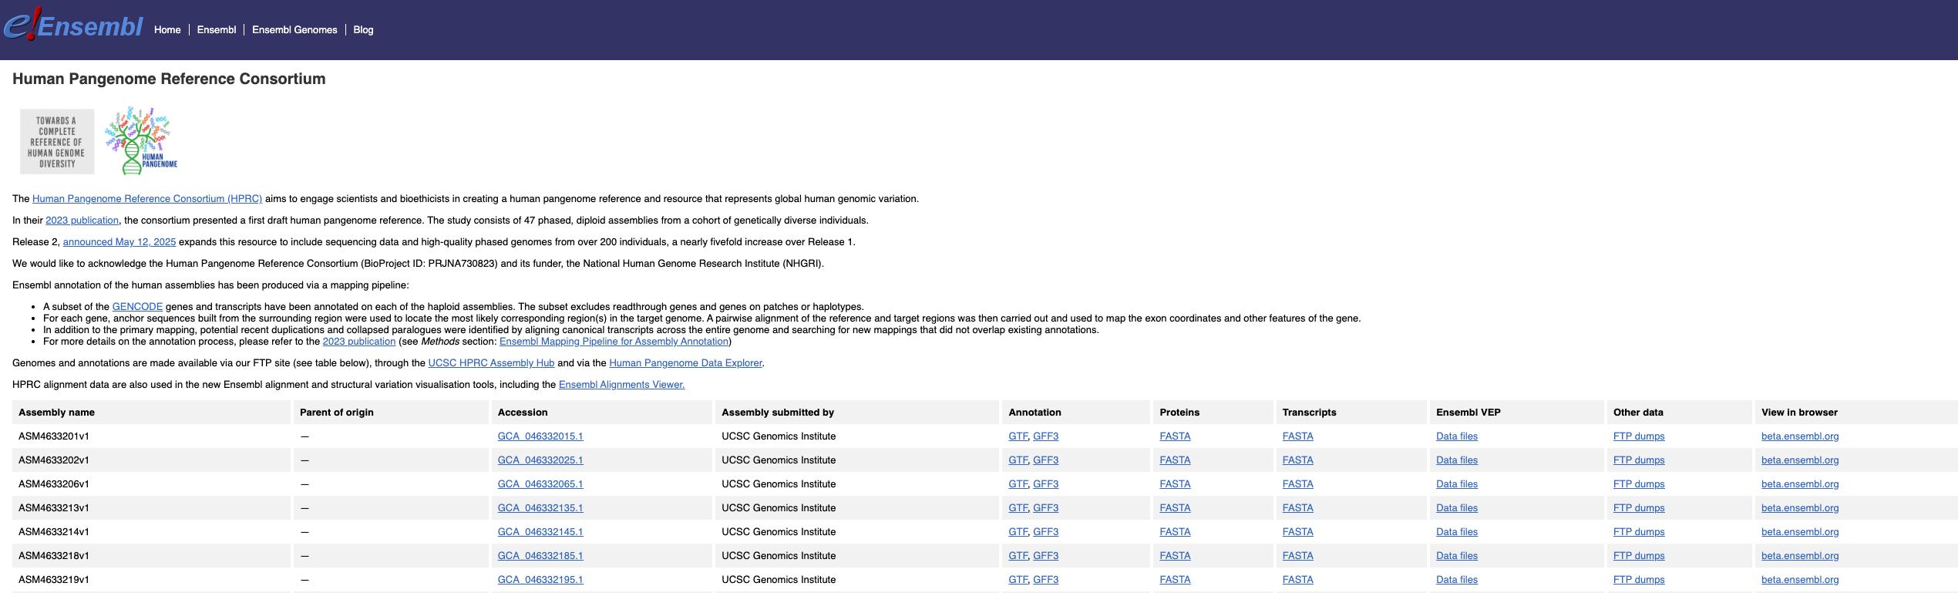The height and width of the screenshot is (593, 1958).
Task: Click the Accession column header
Action: (x=602, y=413)
